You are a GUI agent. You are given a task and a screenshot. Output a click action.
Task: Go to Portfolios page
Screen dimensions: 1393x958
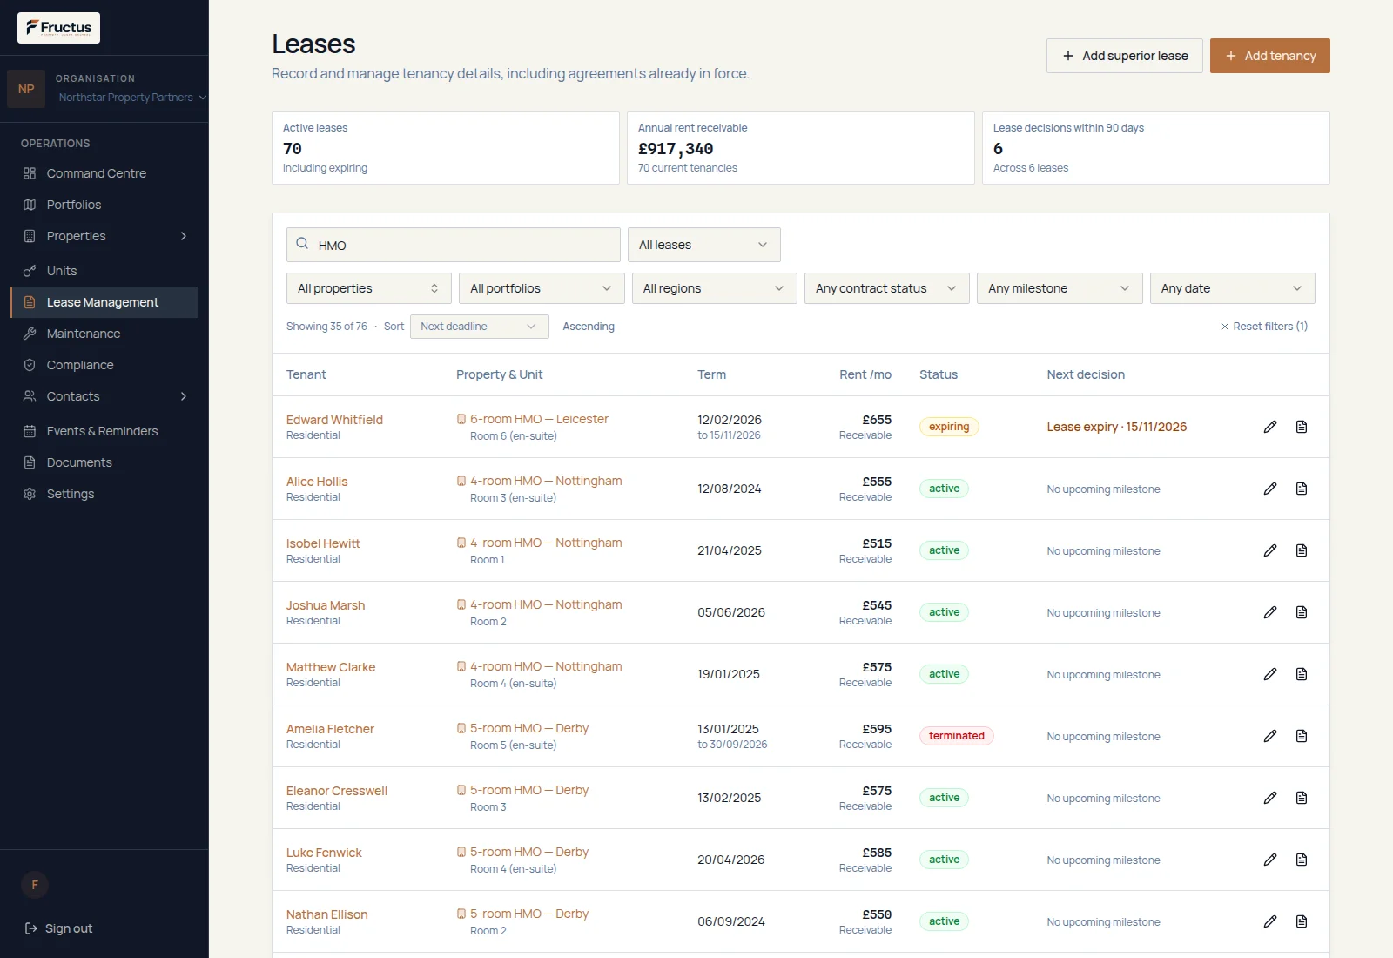104,205
